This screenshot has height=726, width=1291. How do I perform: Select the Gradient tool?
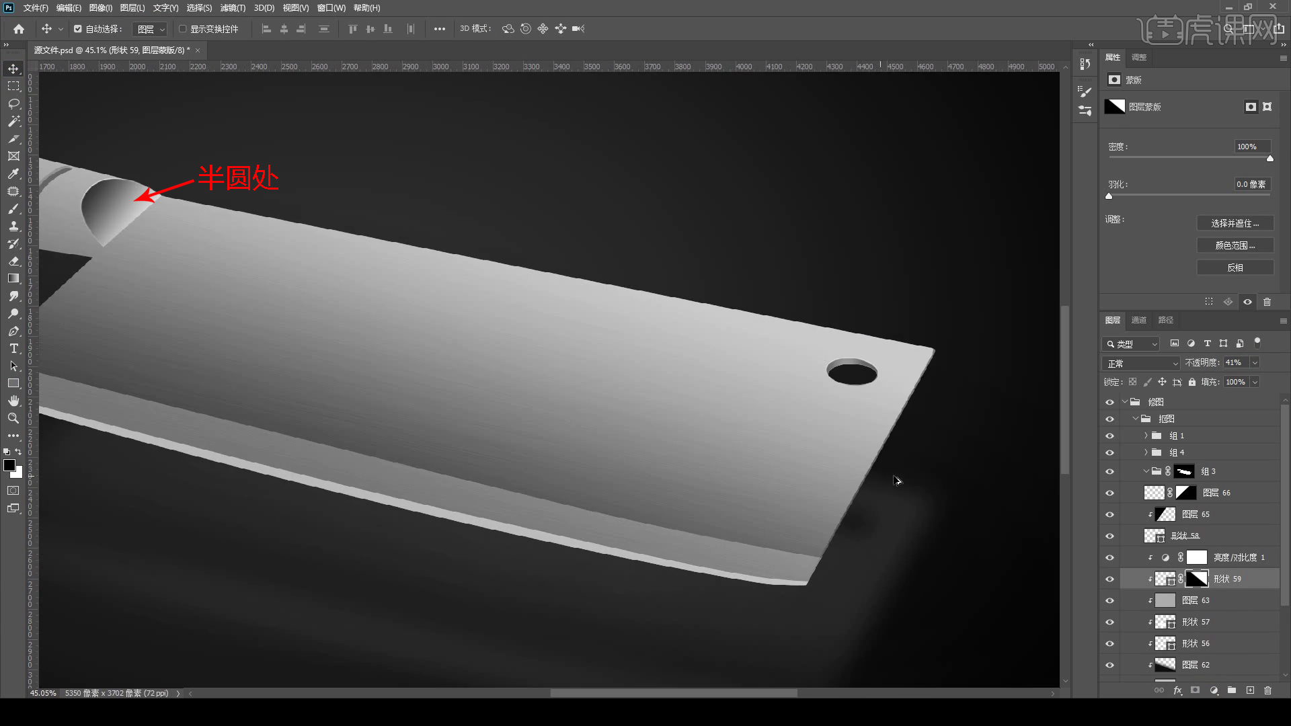[13, 278]
